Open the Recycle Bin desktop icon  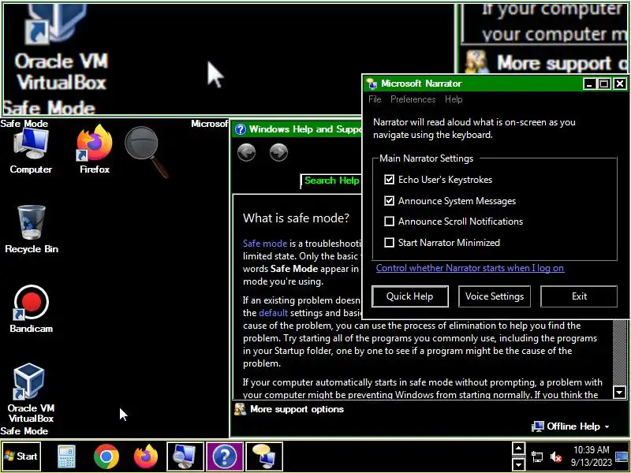(32, 229)
